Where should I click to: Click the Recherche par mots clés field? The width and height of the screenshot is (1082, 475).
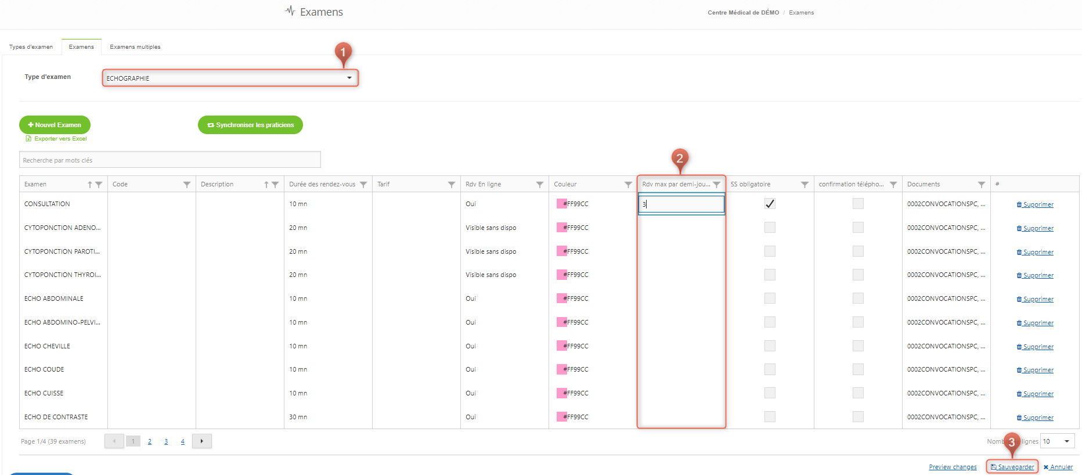click(169, 160)
